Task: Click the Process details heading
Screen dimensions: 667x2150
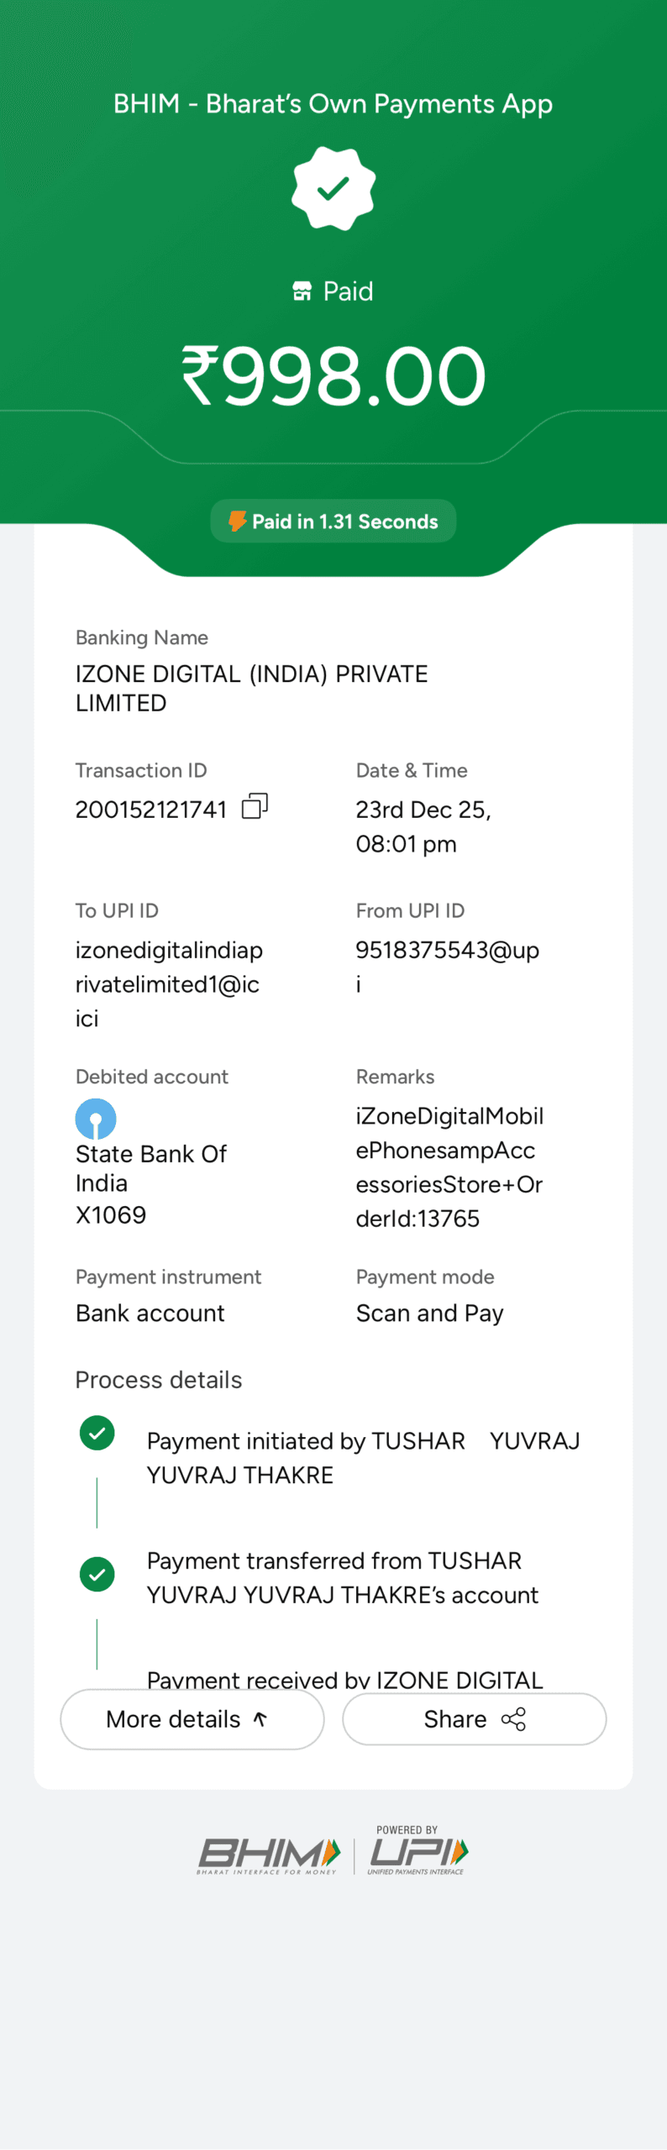Action: 159,1380
